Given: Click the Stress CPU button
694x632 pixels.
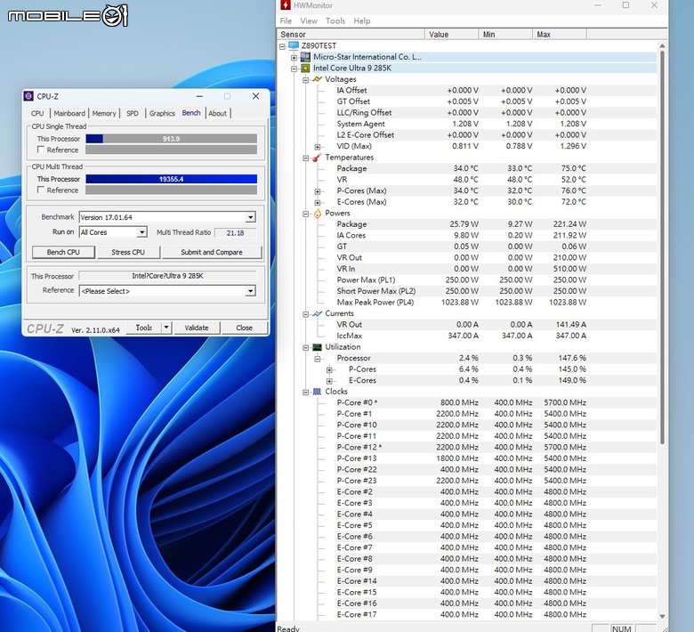Looking at the screenshot, I should click(x=128, y=252).
